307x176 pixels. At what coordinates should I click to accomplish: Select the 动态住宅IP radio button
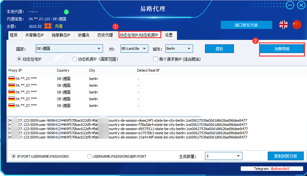[x=19, y=59]
